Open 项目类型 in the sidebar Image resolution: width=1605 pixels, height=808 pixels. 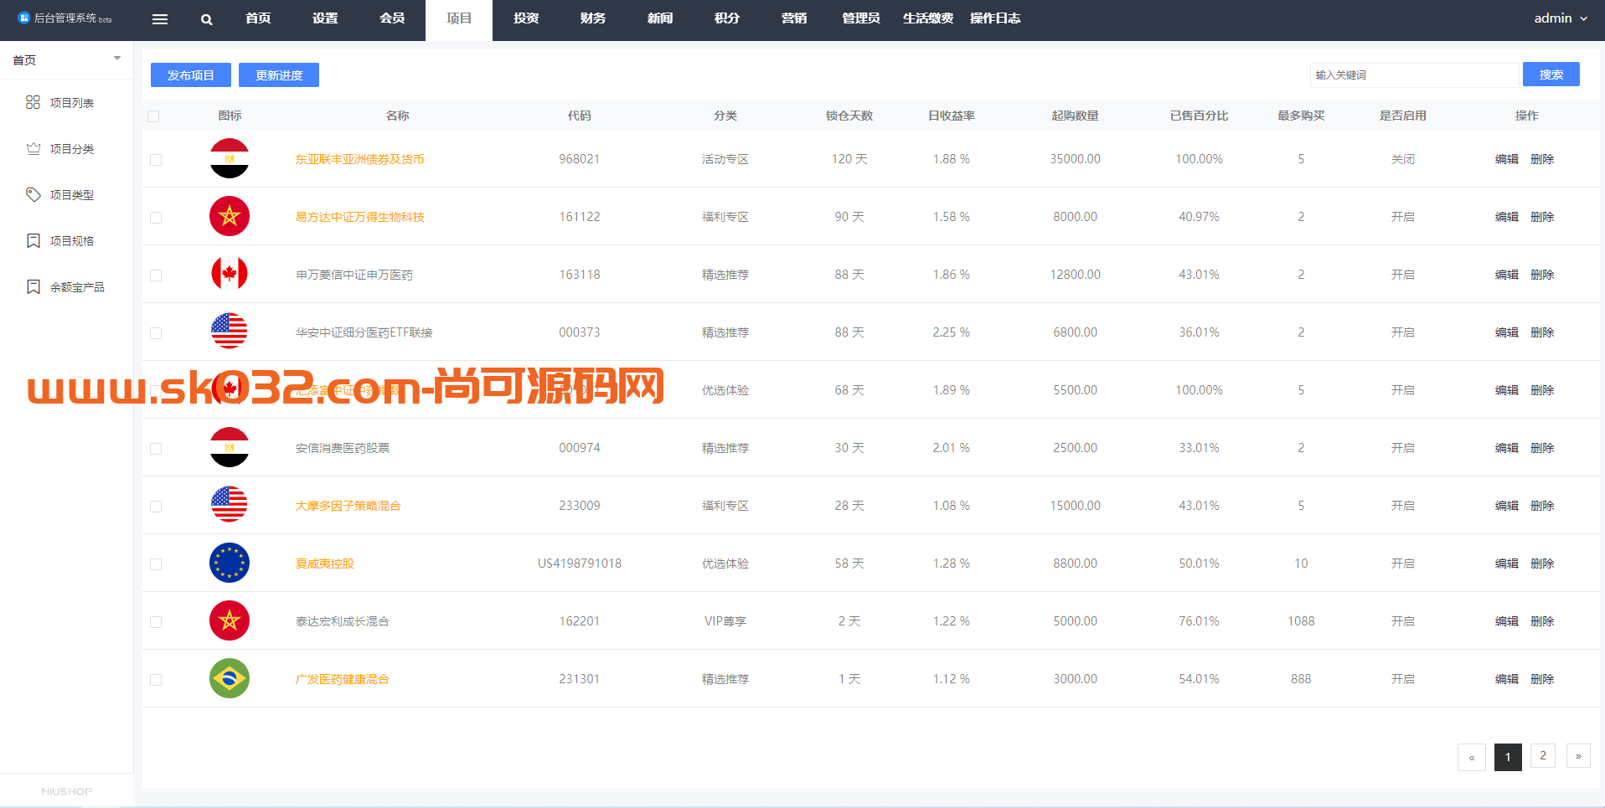click(71, 194)
